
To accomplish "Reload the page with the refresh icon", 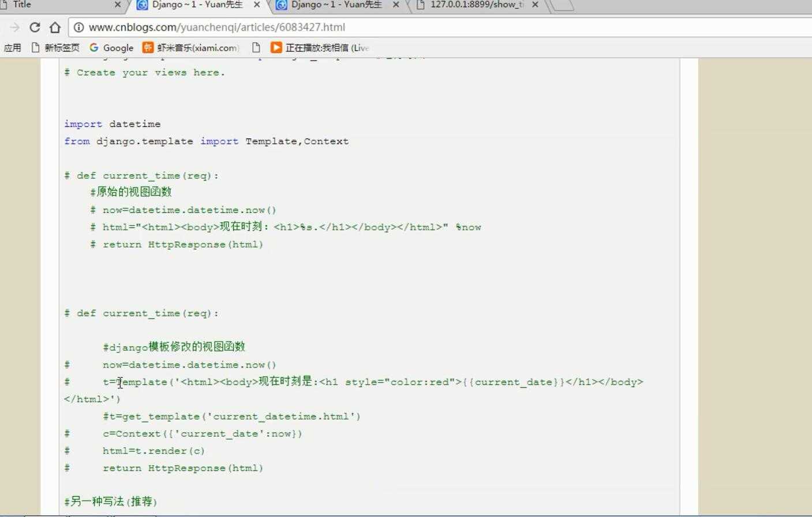I will (x=35, y=27).
